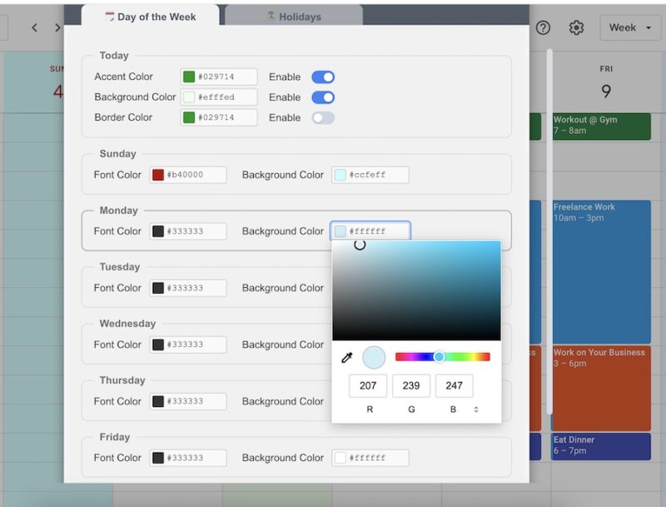Click the R value field showing 207
666x507 pixels.
(x=367, y=385)
